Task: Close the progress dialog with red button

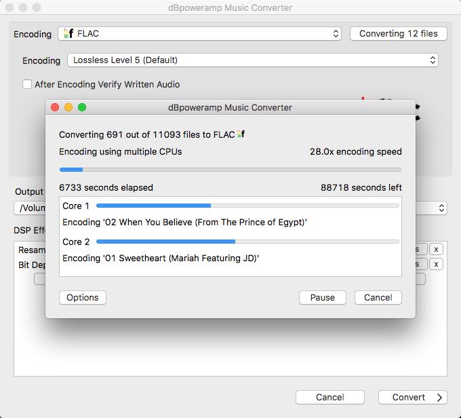Action: pos(55,107)
